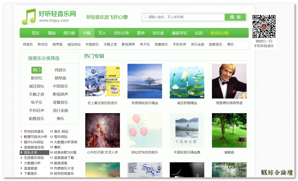
Task: Select the highlighted 热门 filter button
Action: 36,70
